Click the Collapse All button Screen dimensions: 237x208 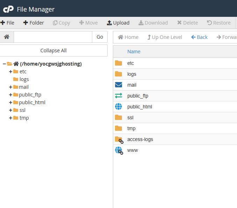coord(53,51)
